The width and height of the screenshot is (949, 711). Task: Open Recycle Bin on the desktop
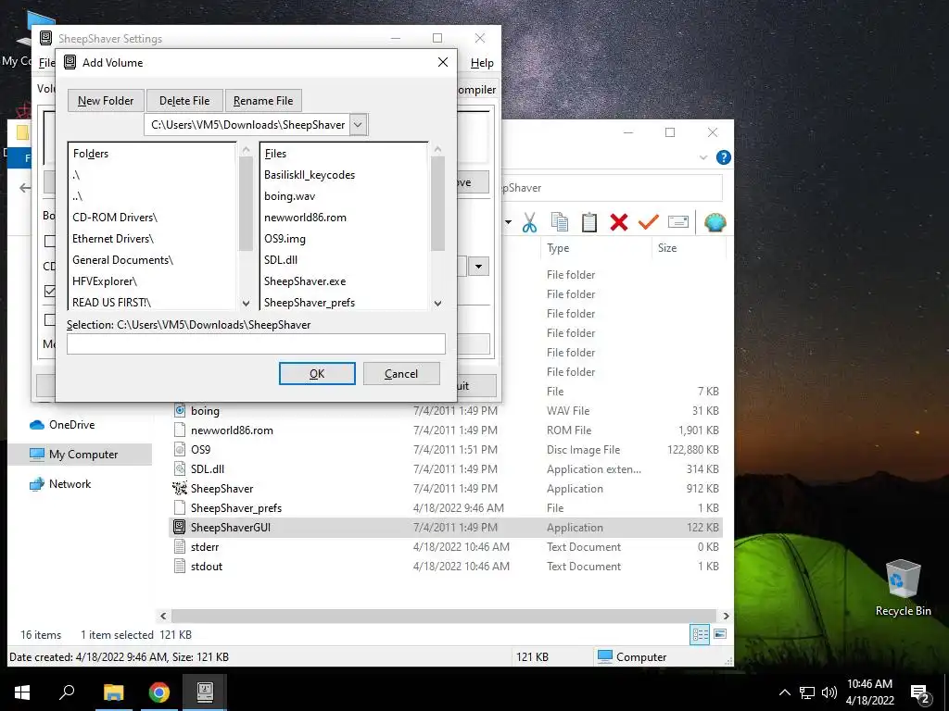[903, 588]
